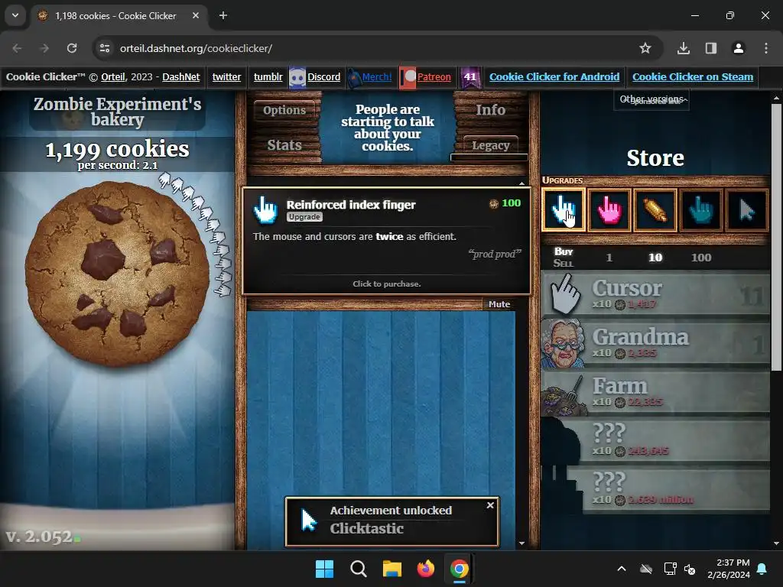Buy the pink hand cursor upgrade
Screen dimensions: 783x587
coord(609,210)
